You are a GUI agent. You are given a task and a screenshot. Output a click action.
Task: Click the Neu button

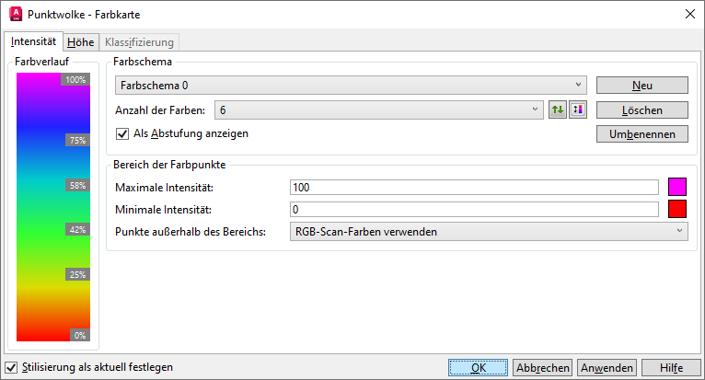[642, 86]
